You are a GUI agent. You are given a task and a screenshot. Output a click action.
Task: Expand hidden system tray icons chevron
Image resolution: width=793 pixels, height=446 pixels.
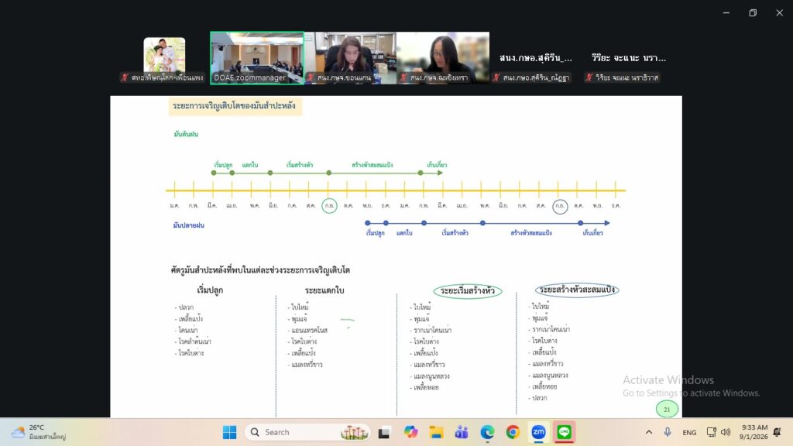[649, 432]
